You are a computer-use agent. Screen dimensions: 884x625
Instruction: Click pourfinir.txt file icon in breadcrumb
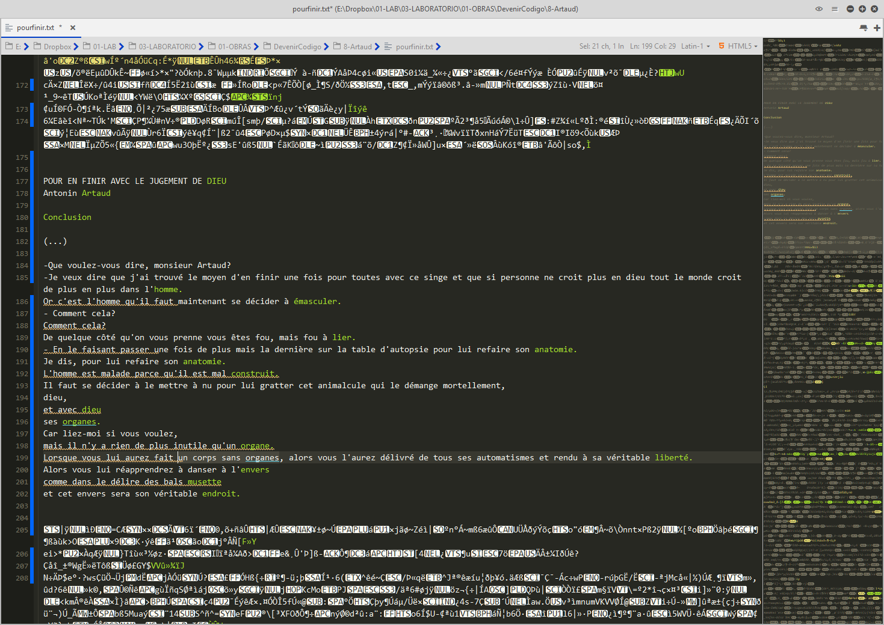tap(388, 46)
